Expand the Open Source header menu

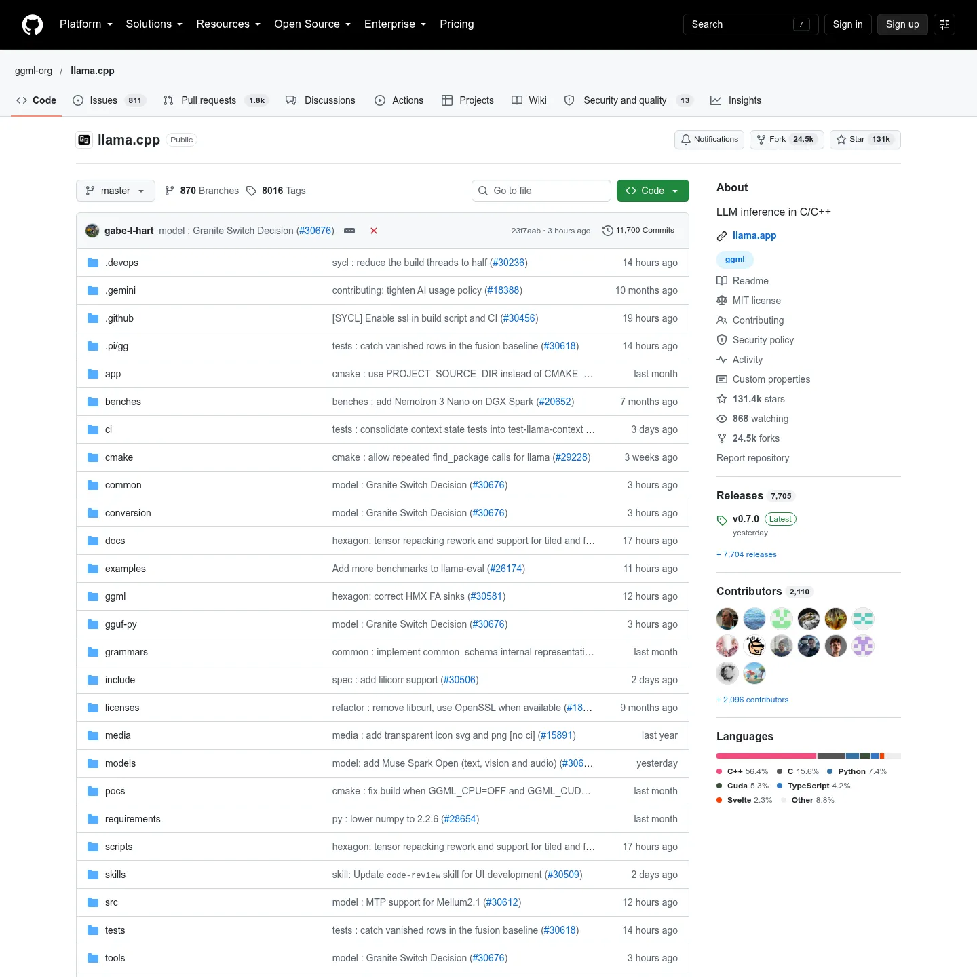tap(313, 24)
